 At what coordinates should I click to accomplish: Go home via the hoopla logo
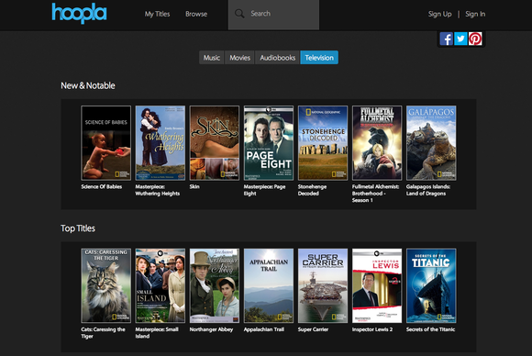(x=79, y=13)
